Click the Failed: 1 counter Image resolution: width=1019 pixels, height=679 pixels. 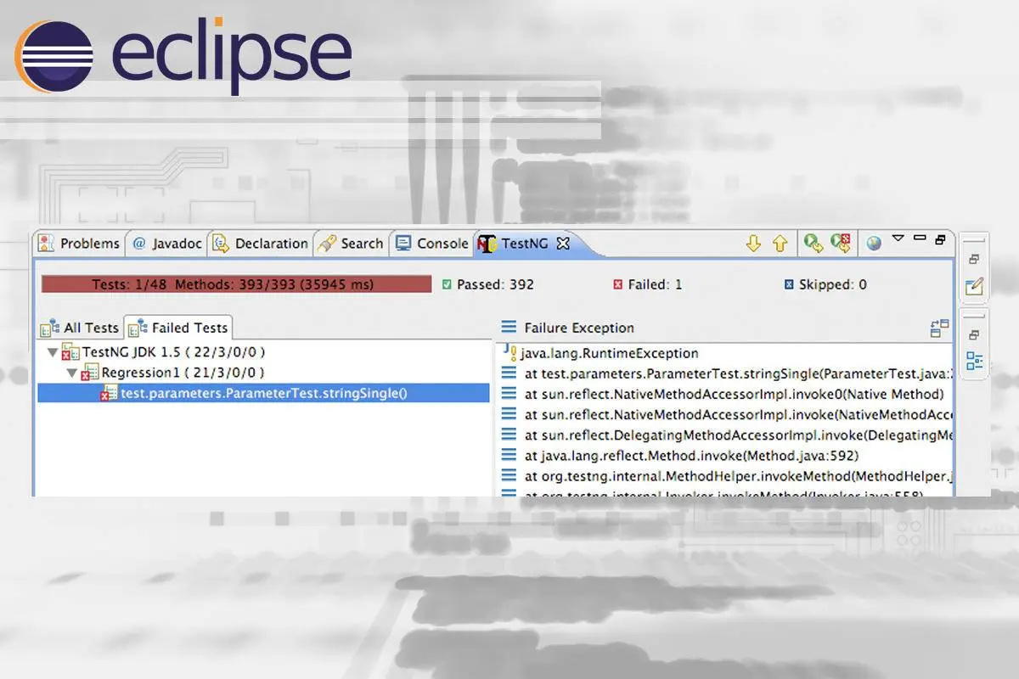pyautogui.click(x=648, y=284)
